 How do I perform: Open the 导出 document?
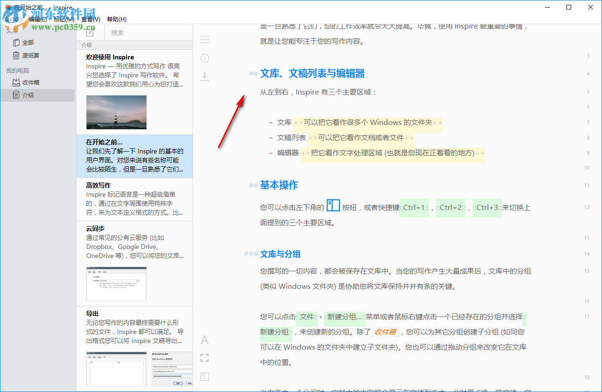coord(135,349)
